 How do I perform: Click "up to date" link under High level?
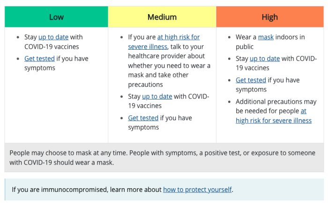click(x=265, y=59)
